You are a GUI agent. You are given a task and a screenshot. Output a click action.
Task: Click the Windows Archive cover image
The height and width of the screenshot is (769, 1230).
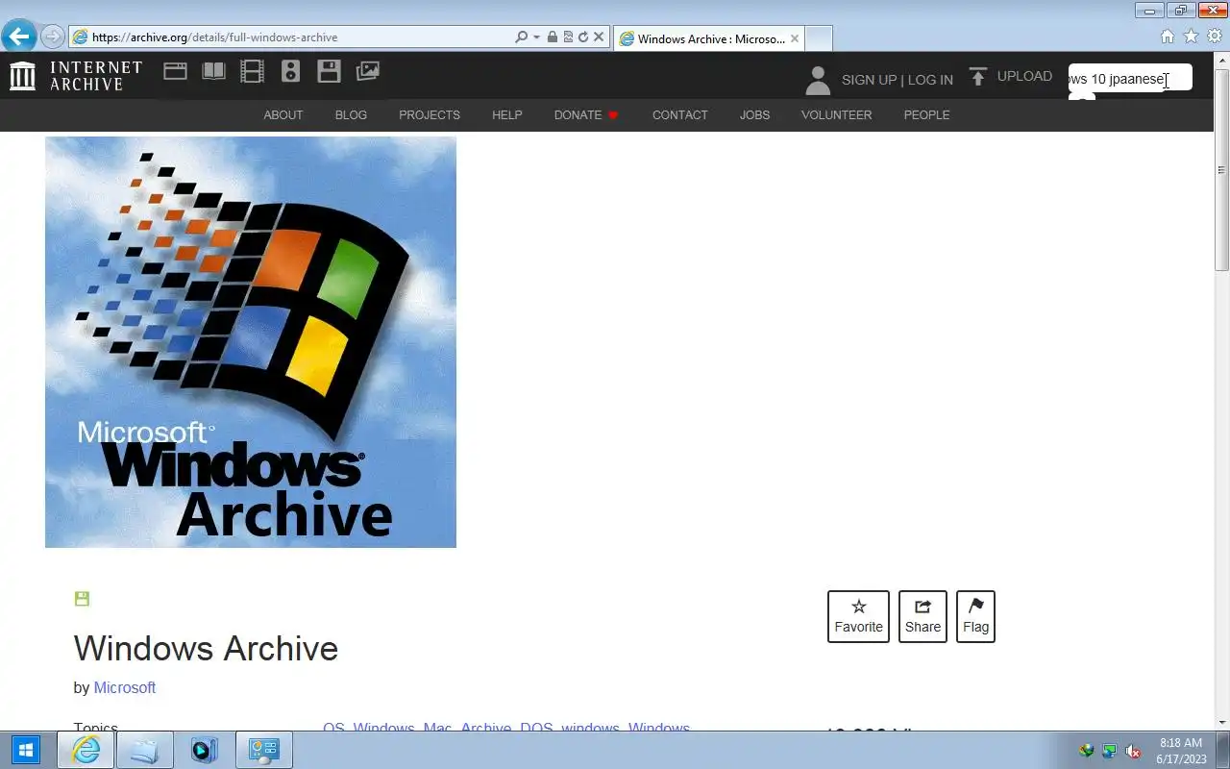[x=251, y=342]
